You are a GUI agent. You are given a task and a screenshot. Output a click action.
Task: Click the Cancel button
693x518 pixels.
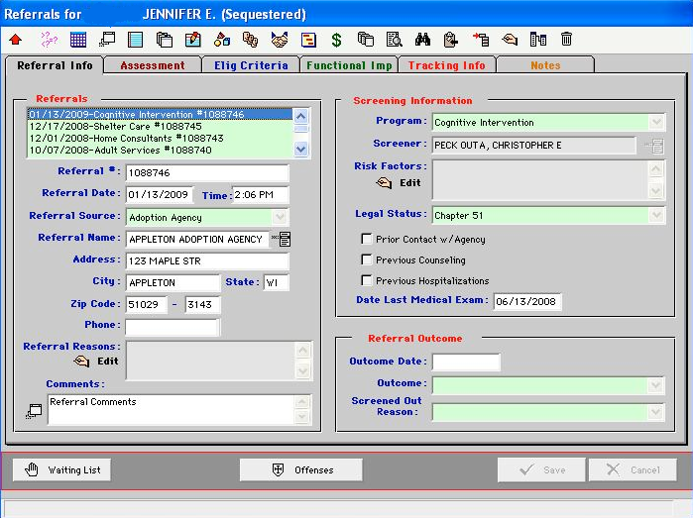pos(633,469)
